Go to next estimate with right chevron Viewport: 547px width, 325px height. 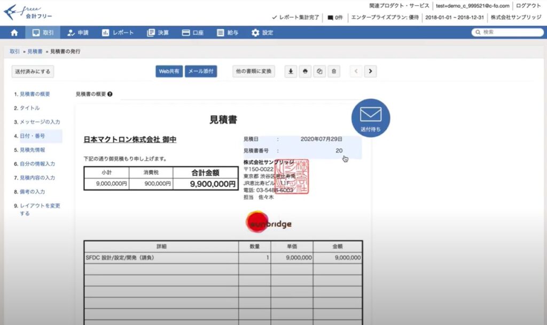click(x=371, y=72)
